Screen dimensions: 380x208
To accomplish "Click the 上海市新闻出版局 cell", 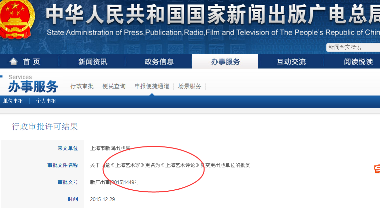I will pos(110,148).
